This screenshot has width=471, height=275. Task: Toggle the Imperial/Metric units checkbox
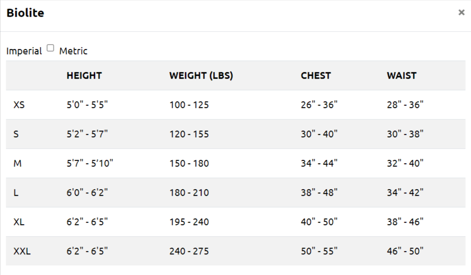click(50, 48)
